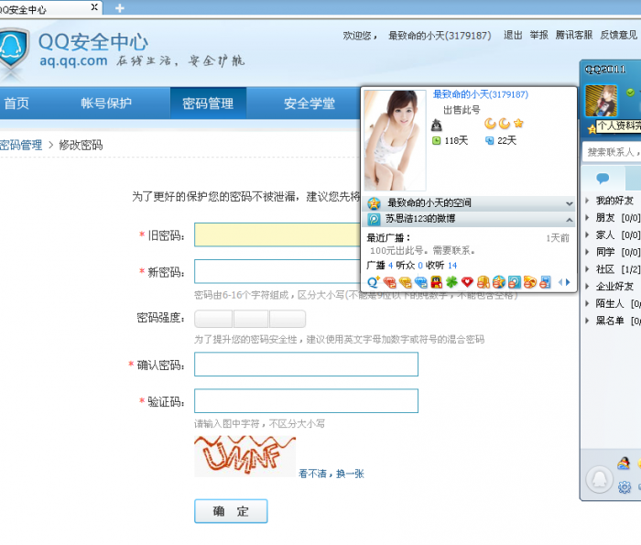The image size is (641, 545).
Task: Click the yellow diamond badge icon
Action: 405,282
